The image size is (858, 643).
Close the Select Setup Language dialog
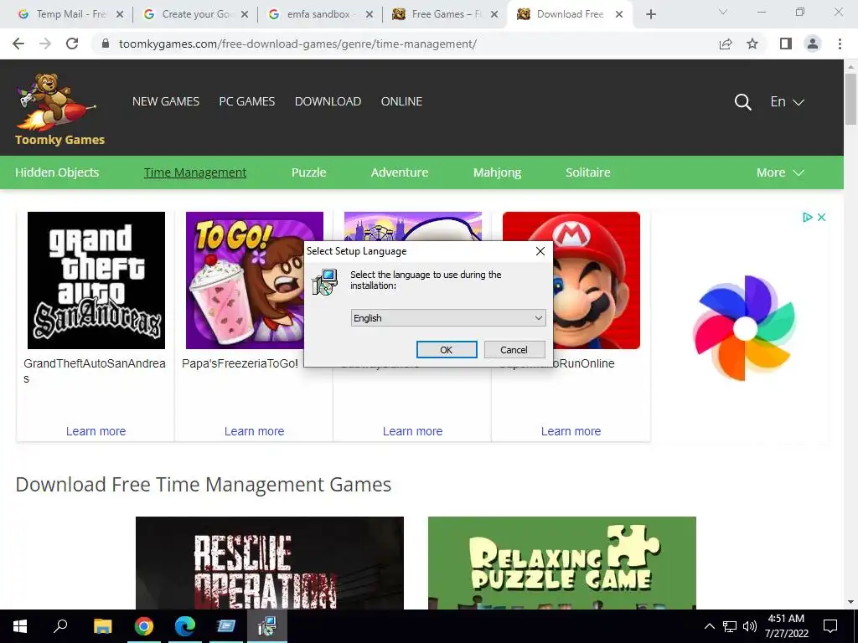click(540, 251)
